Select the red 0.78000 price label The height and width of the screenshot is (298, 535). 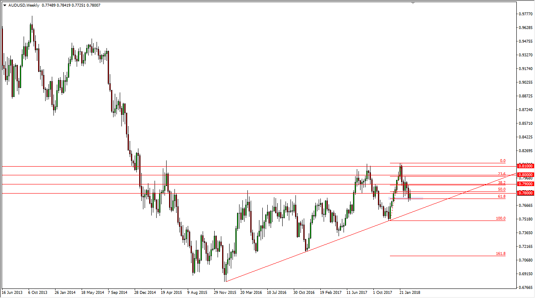tap(525, 193)
